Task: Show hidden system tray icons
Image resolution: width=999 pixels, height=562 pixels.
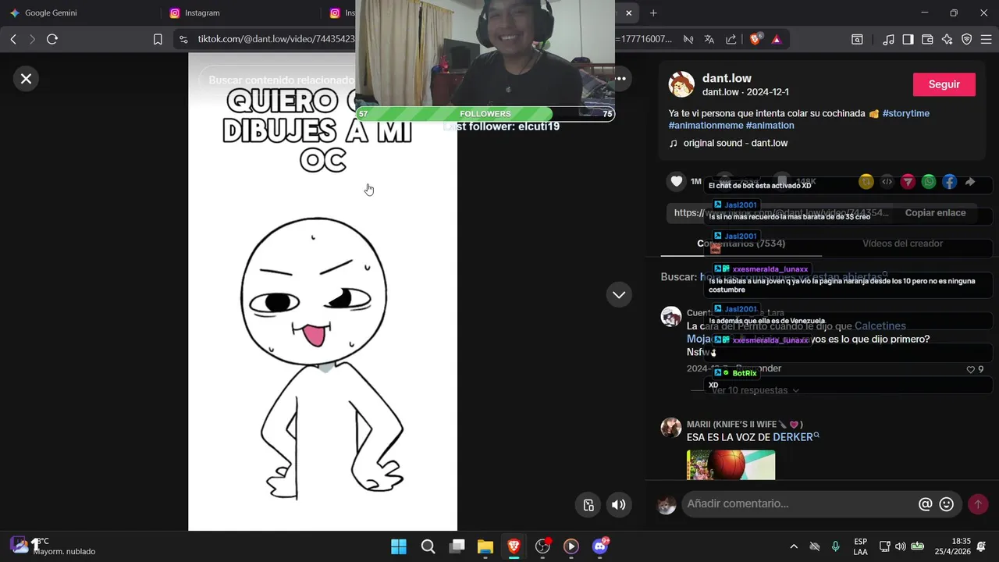Action: pos(794,546)
